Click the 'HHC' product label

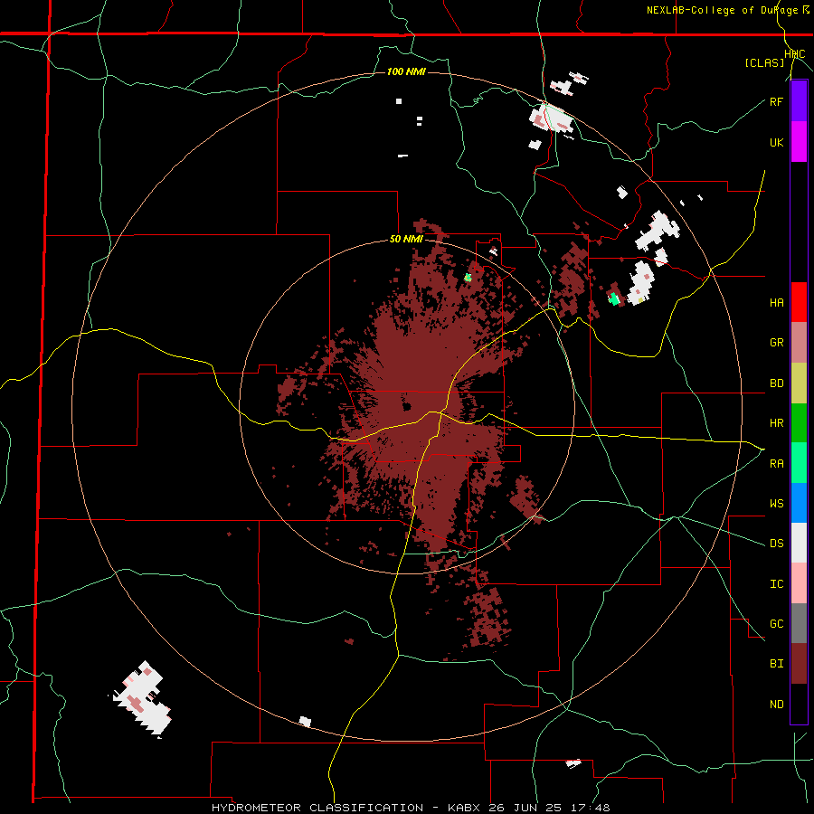pyautogui.click(x=795, y=54)
